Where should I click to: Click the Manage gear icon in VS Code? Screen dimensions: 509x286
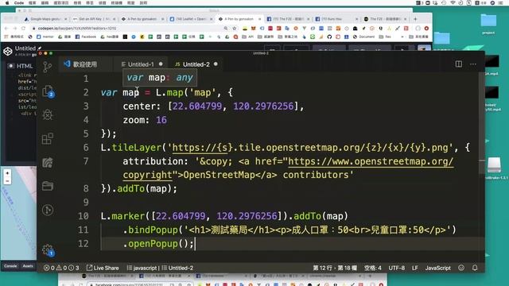coord(48,250)
